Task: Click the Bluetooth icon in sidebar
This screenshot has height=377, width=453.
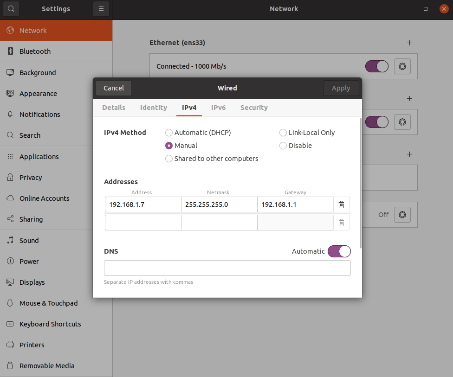Action: coord(10,51)
